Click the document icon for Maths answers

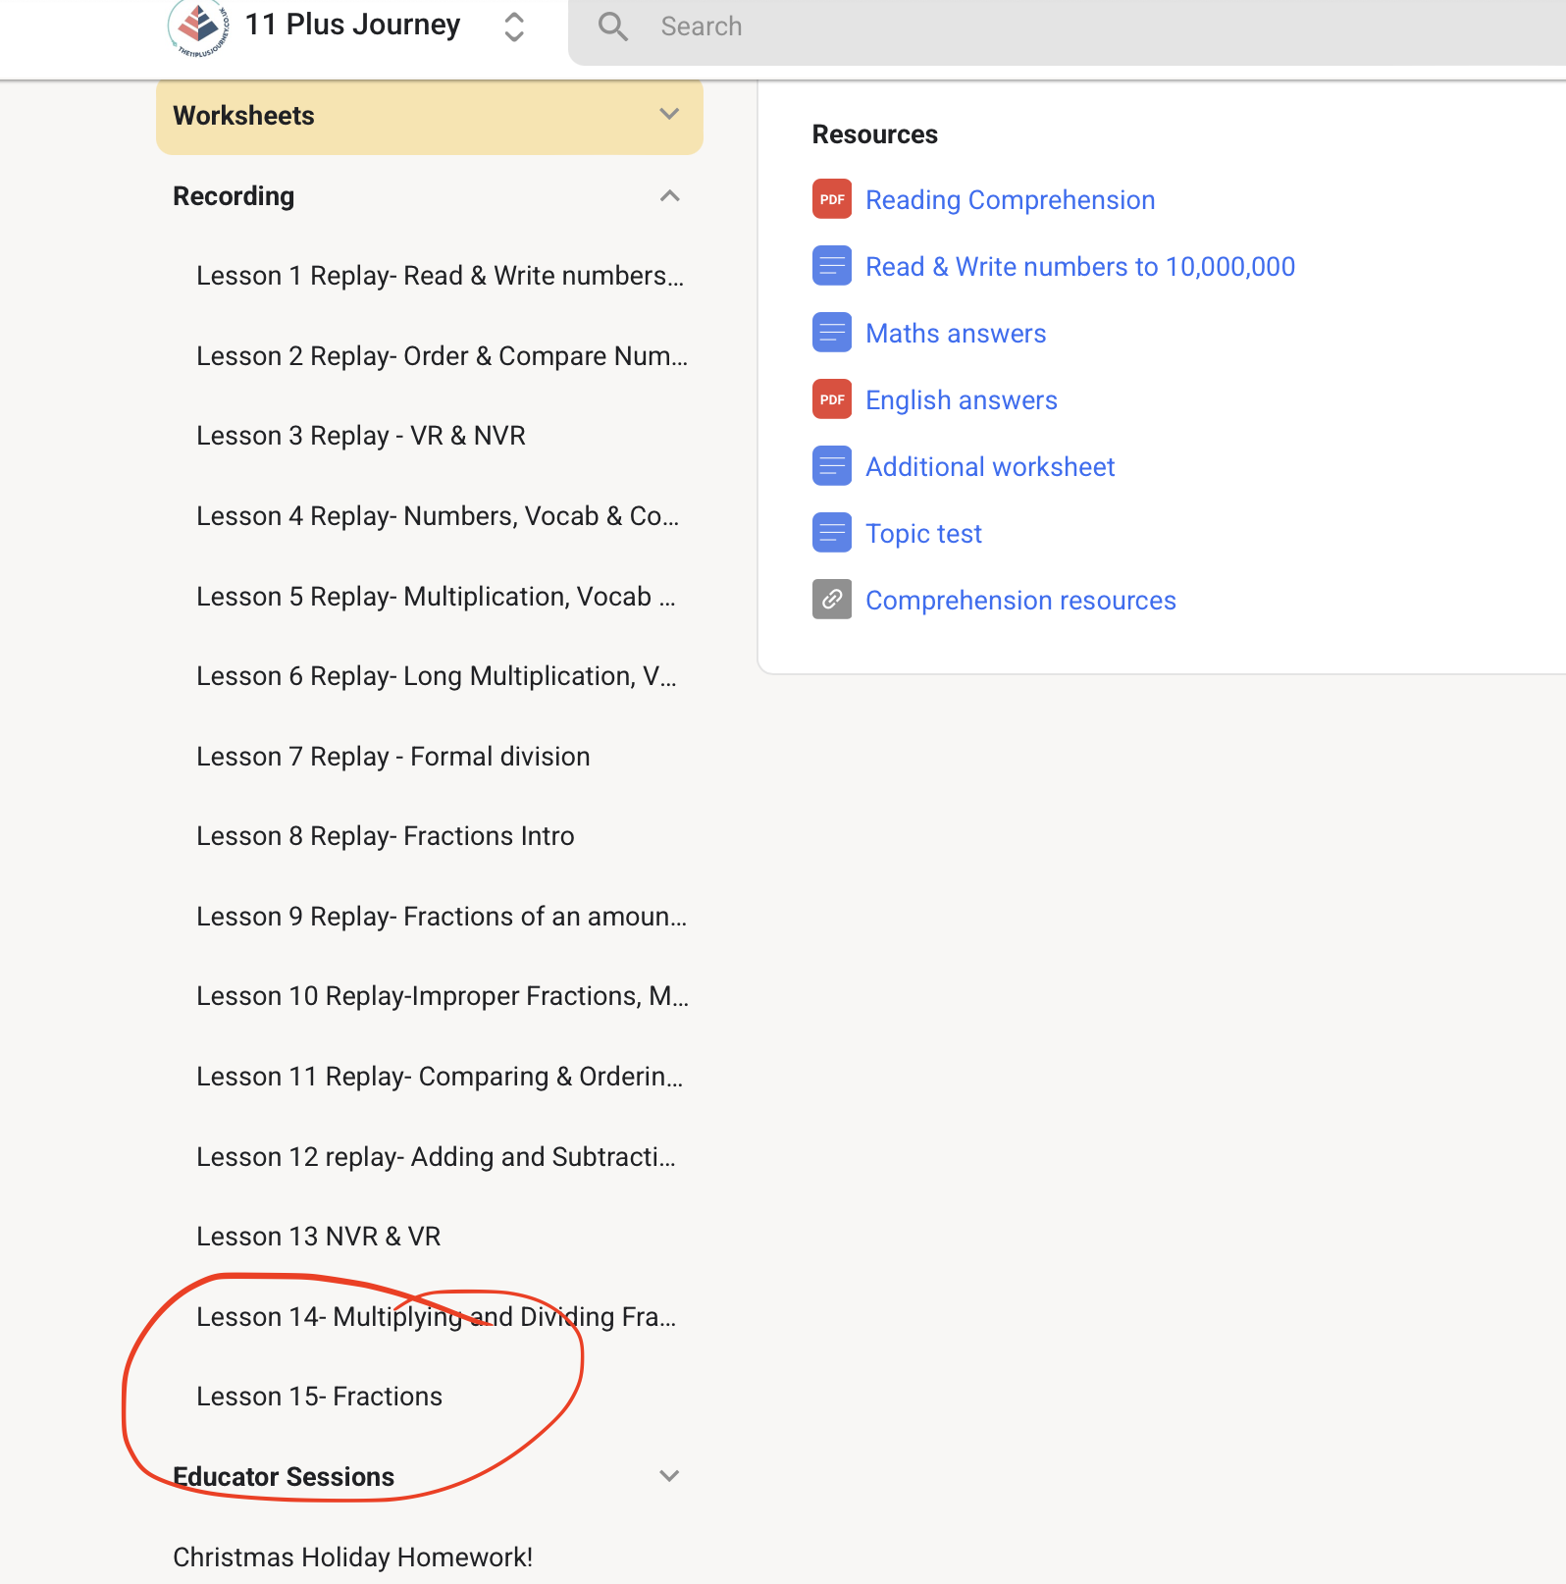[x=831, y=333]
